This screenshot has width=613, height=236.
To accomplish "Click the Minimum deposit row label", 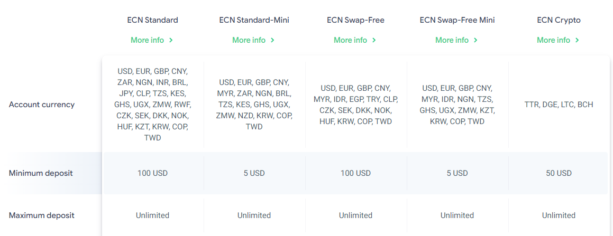I will [41, 173].
